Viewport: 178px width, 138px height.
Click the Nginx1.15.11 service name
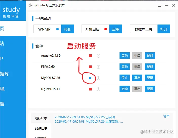coord(50,89)
